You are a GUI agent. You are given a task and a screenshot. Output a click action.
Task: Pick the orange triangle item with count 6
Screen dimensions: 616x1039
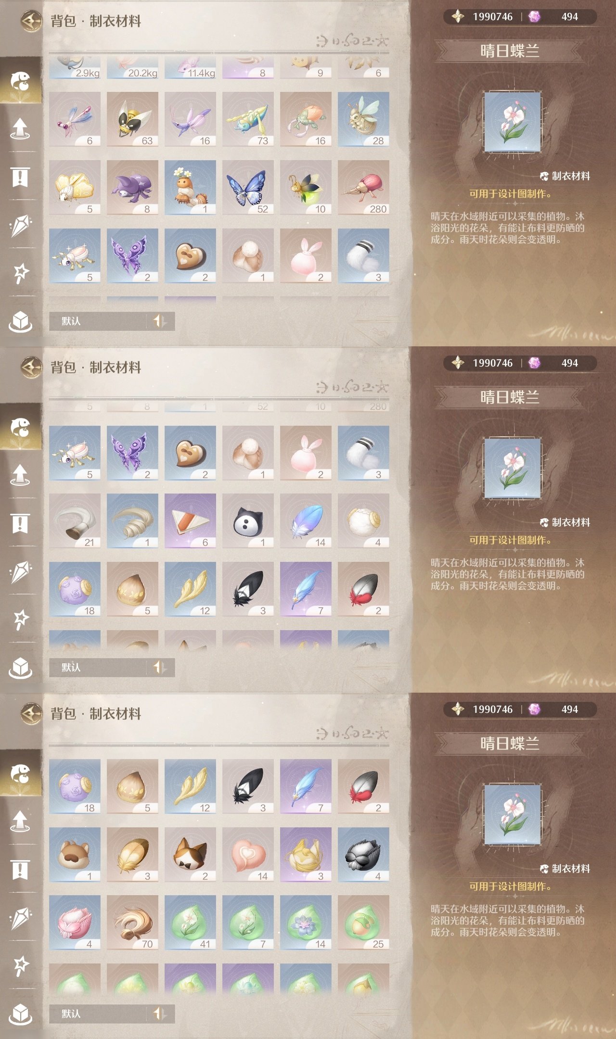(x=190, y=521)
